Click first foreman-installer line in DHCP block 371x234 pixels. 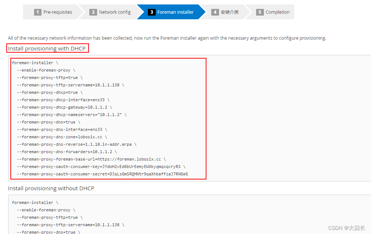coord(35,63)
